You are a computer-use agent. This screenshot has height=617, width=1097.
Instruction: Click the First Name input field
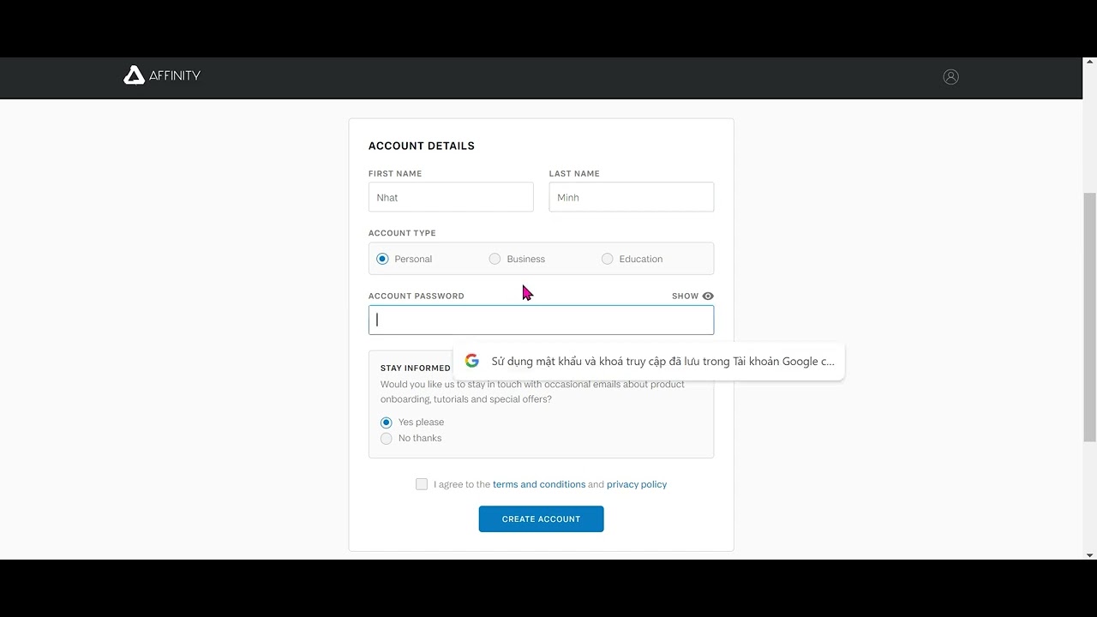pyautogui.click(x=451, y=197)
